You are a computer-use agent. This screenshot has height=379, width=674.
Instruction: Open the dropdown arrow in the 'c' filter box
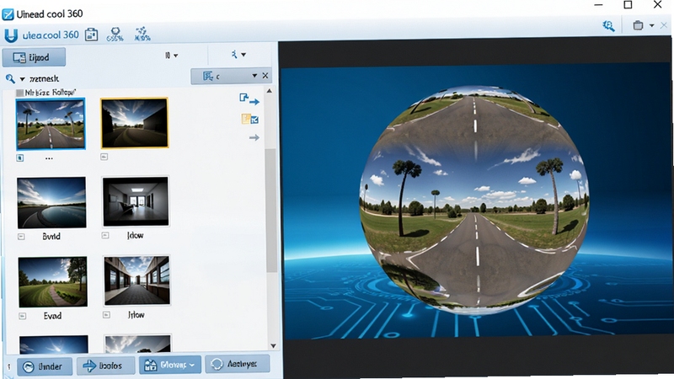pos(254,76)
